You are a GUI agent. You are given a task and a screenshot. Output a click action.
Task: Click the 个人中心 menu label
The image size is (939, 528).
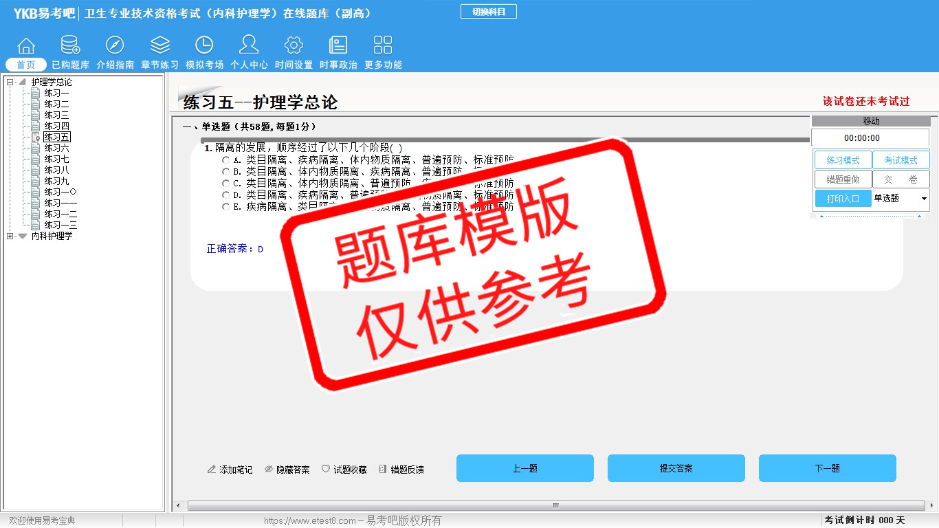click(249, 65)
